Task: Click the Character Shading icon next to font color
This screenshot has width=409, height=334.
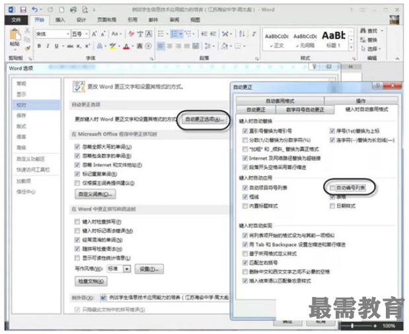Action: point(140,46)
